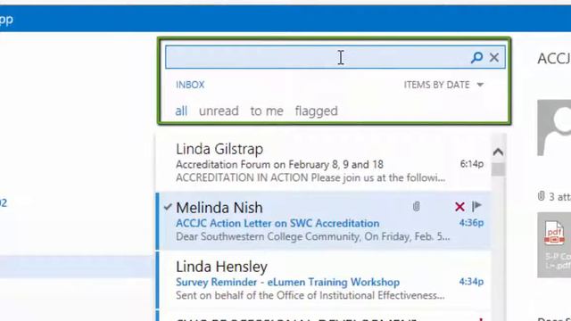Click the 6:14p time on Gilstrap email
Screen dimensions: 571x321
click(472, 164)
